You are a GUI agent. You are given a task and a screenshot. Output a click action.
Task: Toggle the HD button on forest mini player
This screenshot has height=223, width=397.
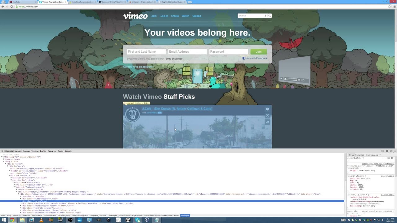302,80
